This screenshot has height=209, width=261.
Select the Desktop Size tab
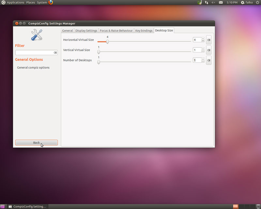point(164,30)
